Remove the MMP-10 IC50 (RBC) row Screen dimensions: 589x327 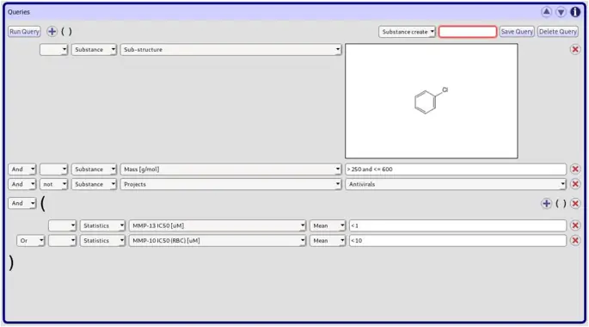[575, 241]
